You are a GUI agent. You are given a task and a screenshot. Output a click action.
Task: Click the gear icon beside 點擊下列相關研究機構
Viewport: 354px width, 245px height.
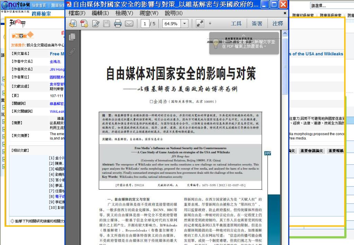(x=12, y=221)
